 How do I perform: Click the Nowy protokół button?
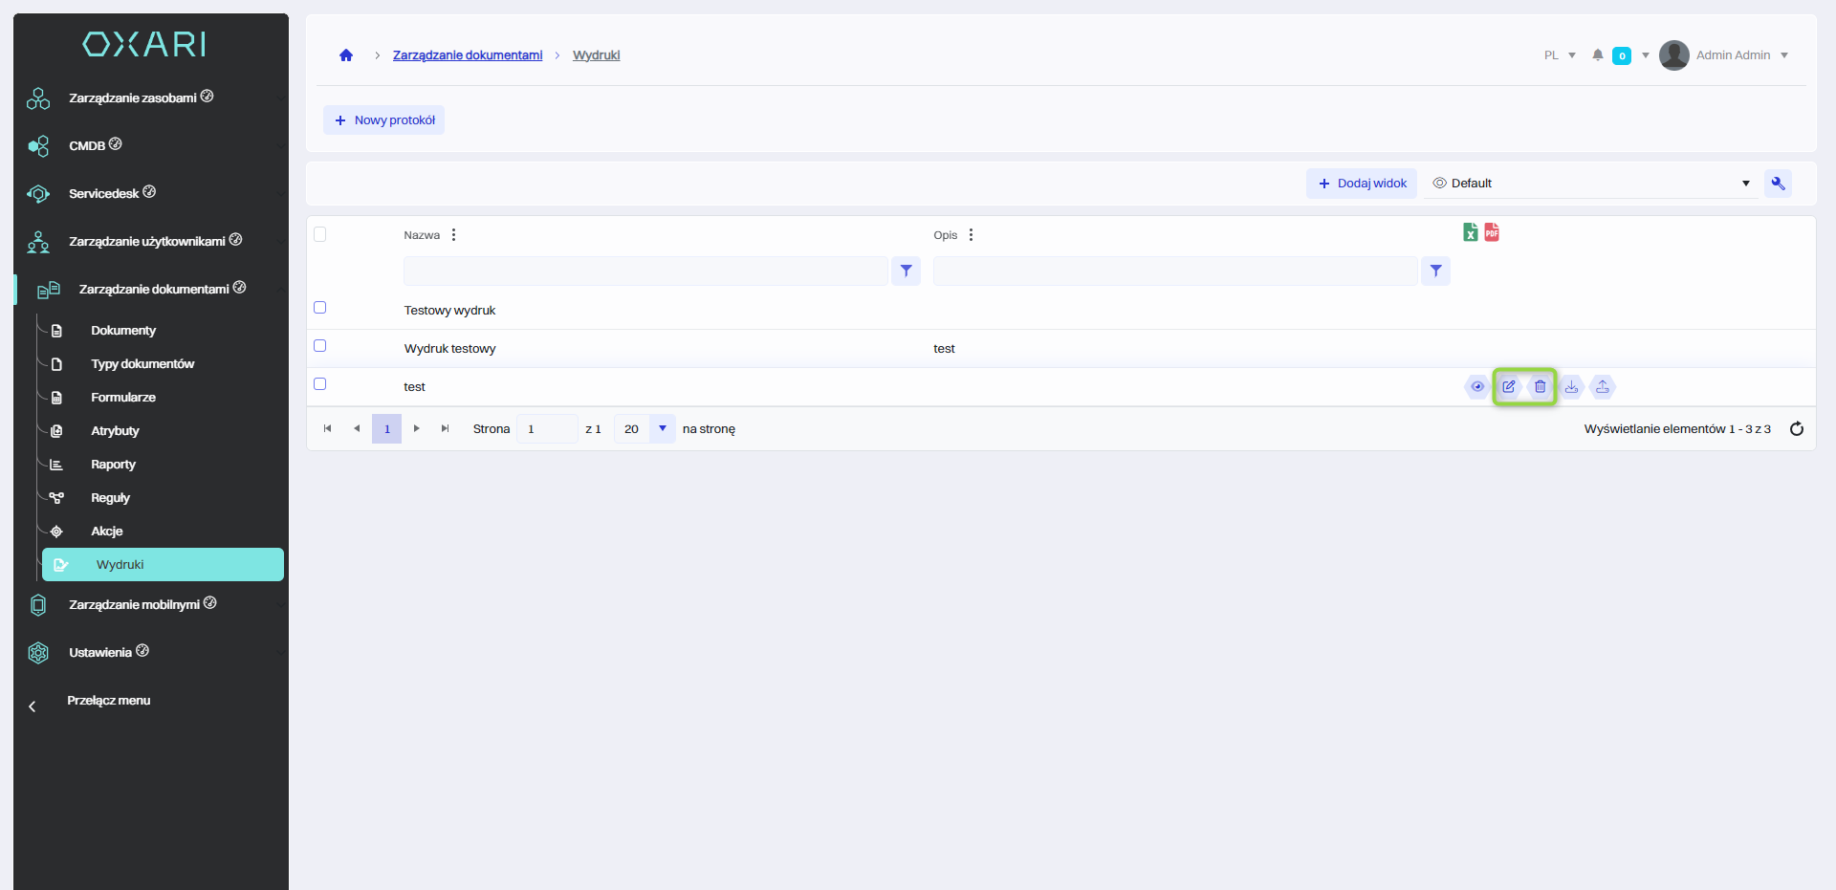click(x=384, y=120)
